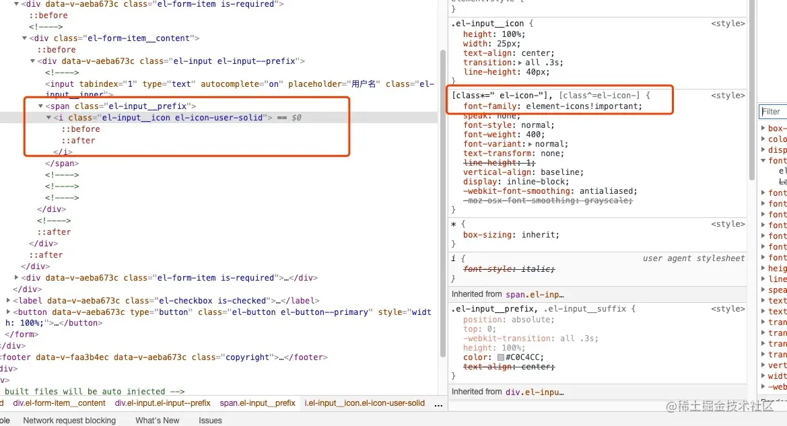Click the 'display: inline-block' declaration

[x=516, y=182]
